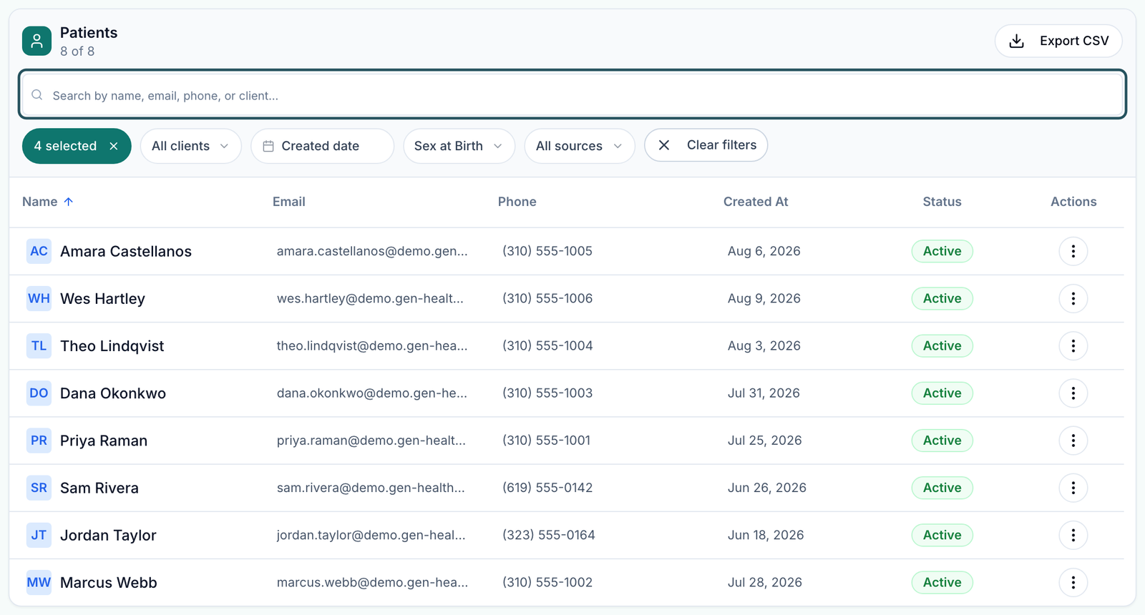Click the DO avatar for Dana Okonkwo

pos(39,393)
